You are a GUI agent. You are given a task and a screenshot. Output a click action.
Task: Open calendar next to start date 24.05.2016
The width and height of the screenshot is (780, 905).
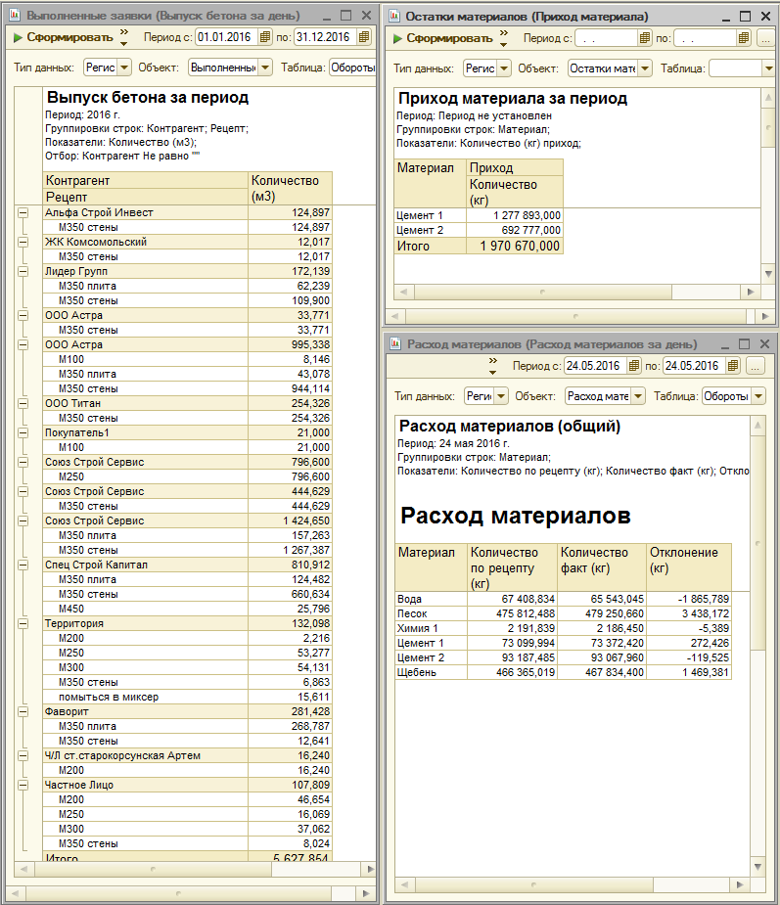[x=634, y=366]
